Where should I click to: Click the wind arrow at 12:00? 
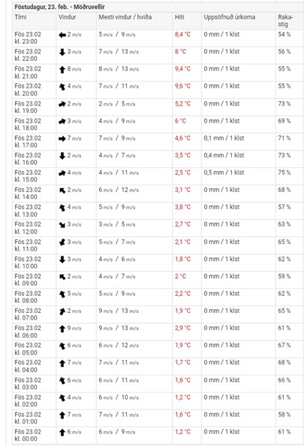(x=62, y=225)
